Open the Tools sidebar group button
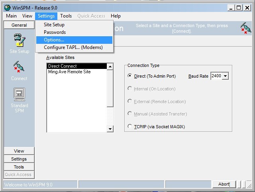This screenshot has width=255, height=192. tap(19, 167)
